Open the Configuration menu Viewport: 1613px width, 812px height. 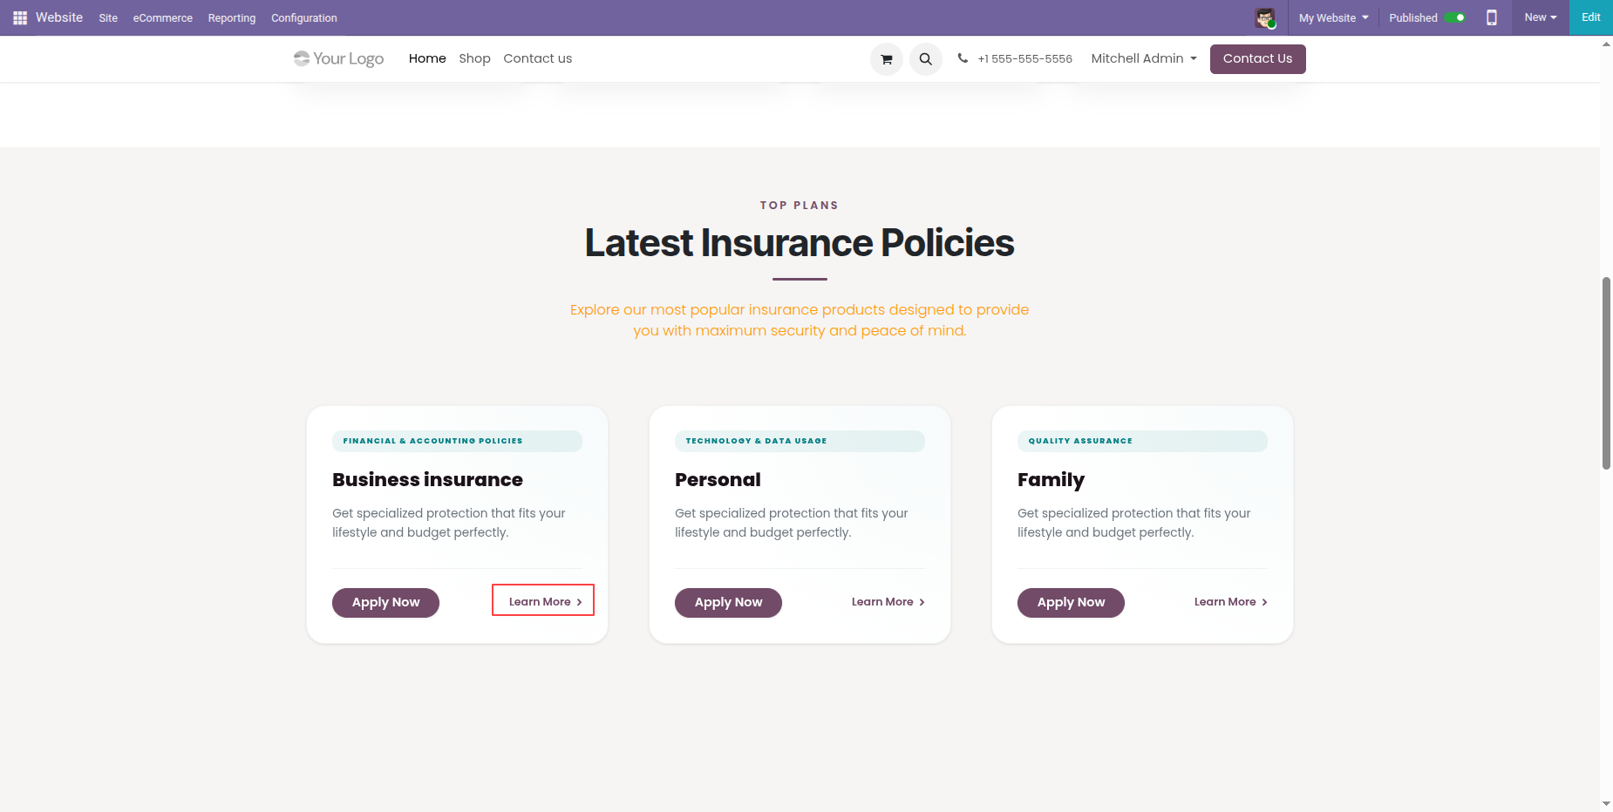[x=304, y=17]
